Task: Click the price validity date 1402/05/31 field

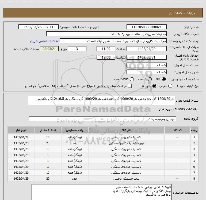Action: 147,57
